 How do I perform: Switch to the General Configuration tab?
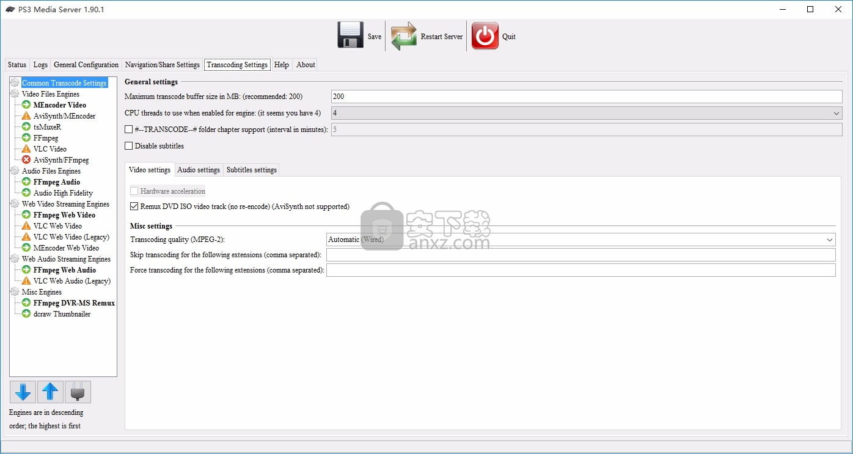[86, 65]
